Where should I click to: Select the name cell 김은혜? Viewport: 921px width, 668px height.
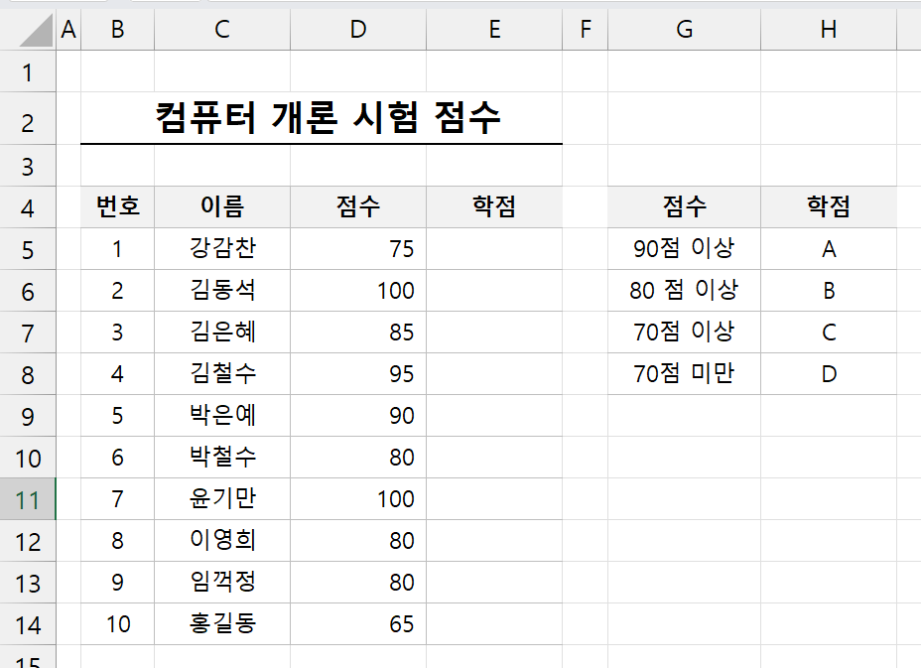(222, 332)
